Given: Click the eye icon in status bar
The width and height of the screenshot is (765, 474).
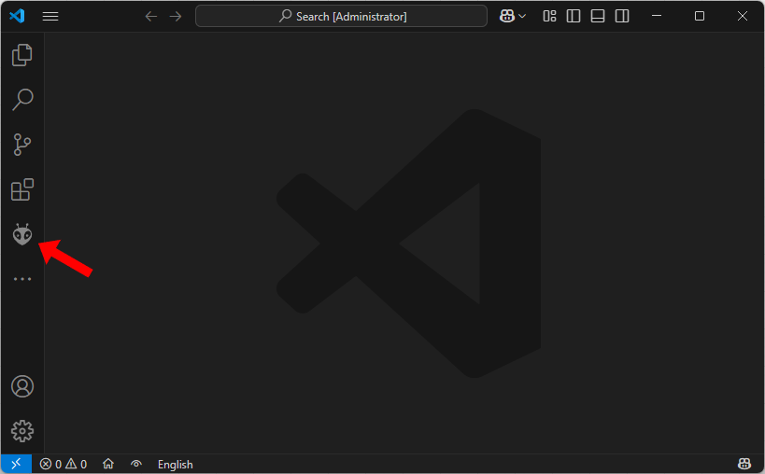Looking at the screenshot, I should 136,465.
